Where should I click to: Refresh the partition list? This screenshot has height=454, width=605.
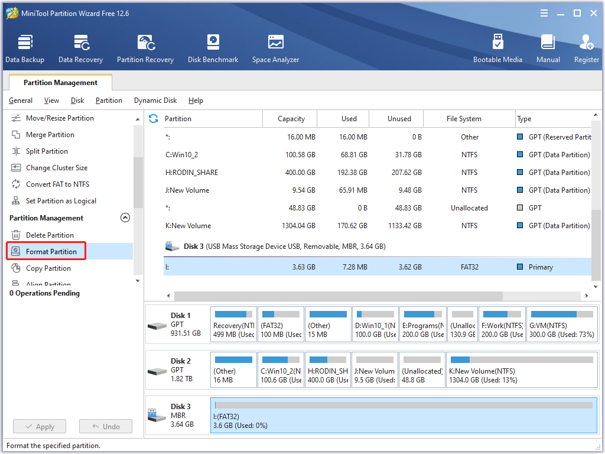[153, 118]
